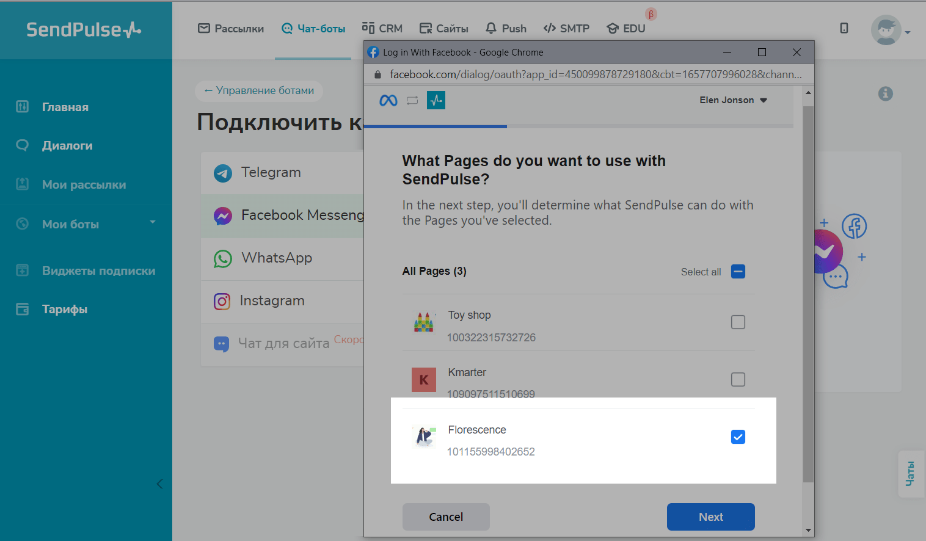Choose WhatsApp from the channel list
926x541 pixels.
276,258
